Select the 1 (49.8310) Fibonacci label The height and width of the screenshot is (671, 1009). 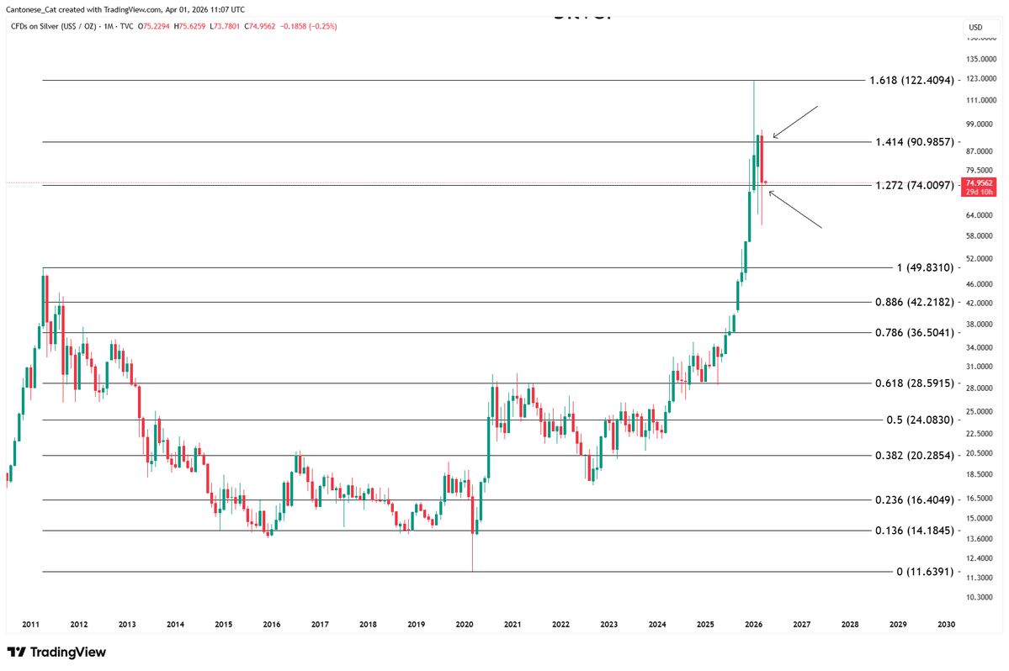coord(926,267)
